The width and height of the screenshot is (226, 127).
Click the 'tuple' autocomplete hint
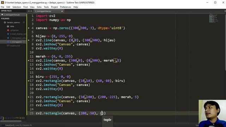point(107,120)
